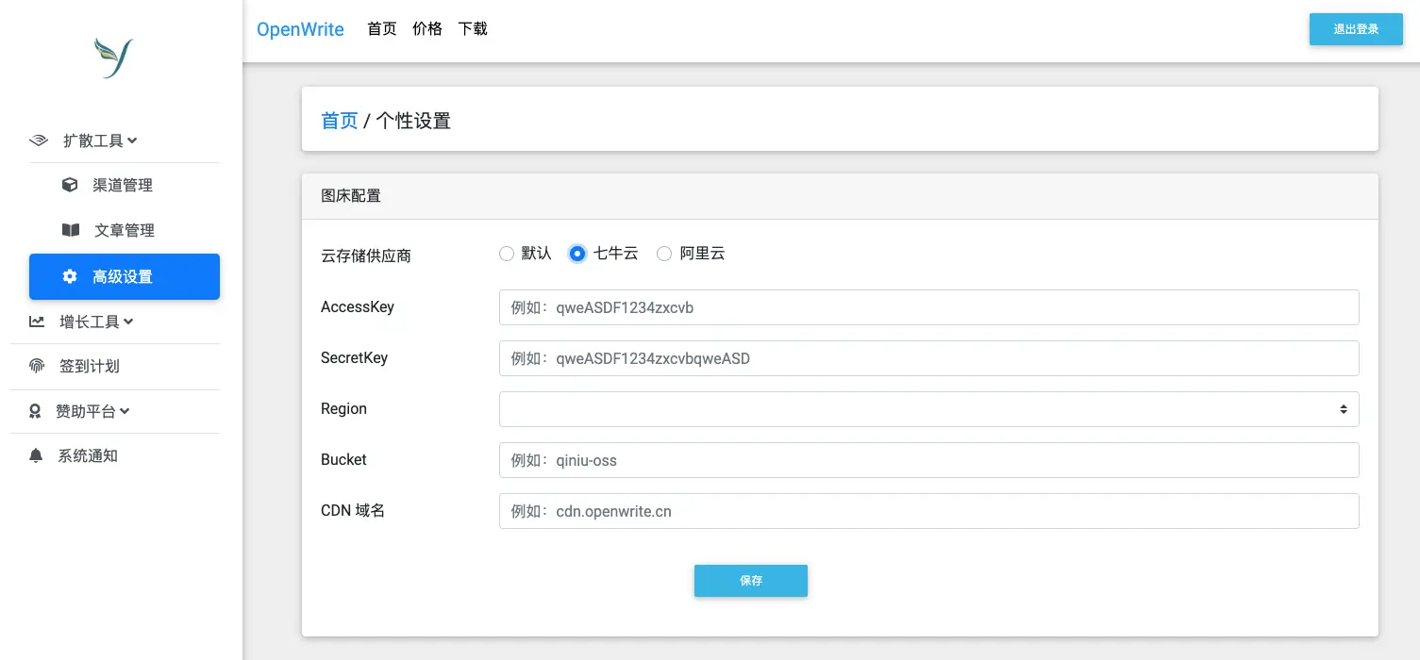The height and width of the screenshot is (660, 1420).
Task: Expand the 扩散工具 sidebar group chevron
Action: 132,140
